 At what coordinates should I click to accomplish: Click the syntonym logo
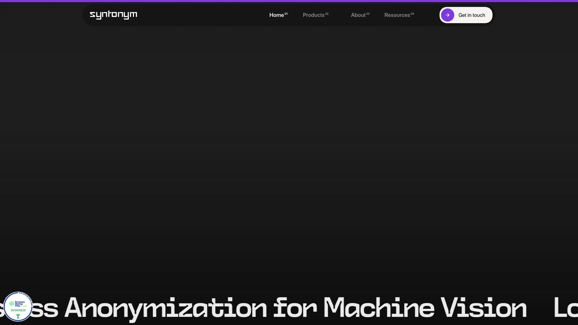pyautogui.click(x=113, y=15)
